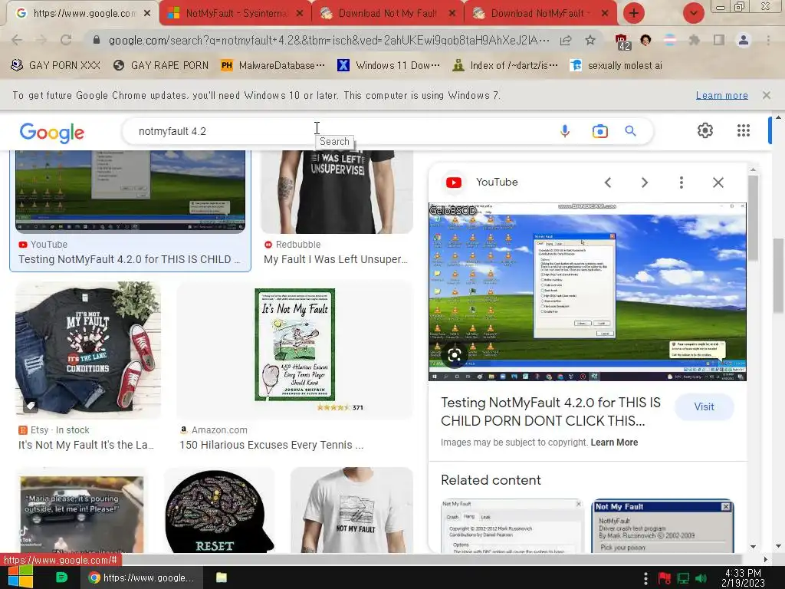The width and height of the screenshot is (785, 589).
Task: Click the Chrome taskbar button https://www.google...
Action: click(x=141, y=577)
